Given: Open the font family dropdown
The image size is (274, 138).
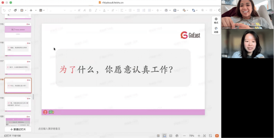Looking at the screenshot, I should (x=58, y=10).
